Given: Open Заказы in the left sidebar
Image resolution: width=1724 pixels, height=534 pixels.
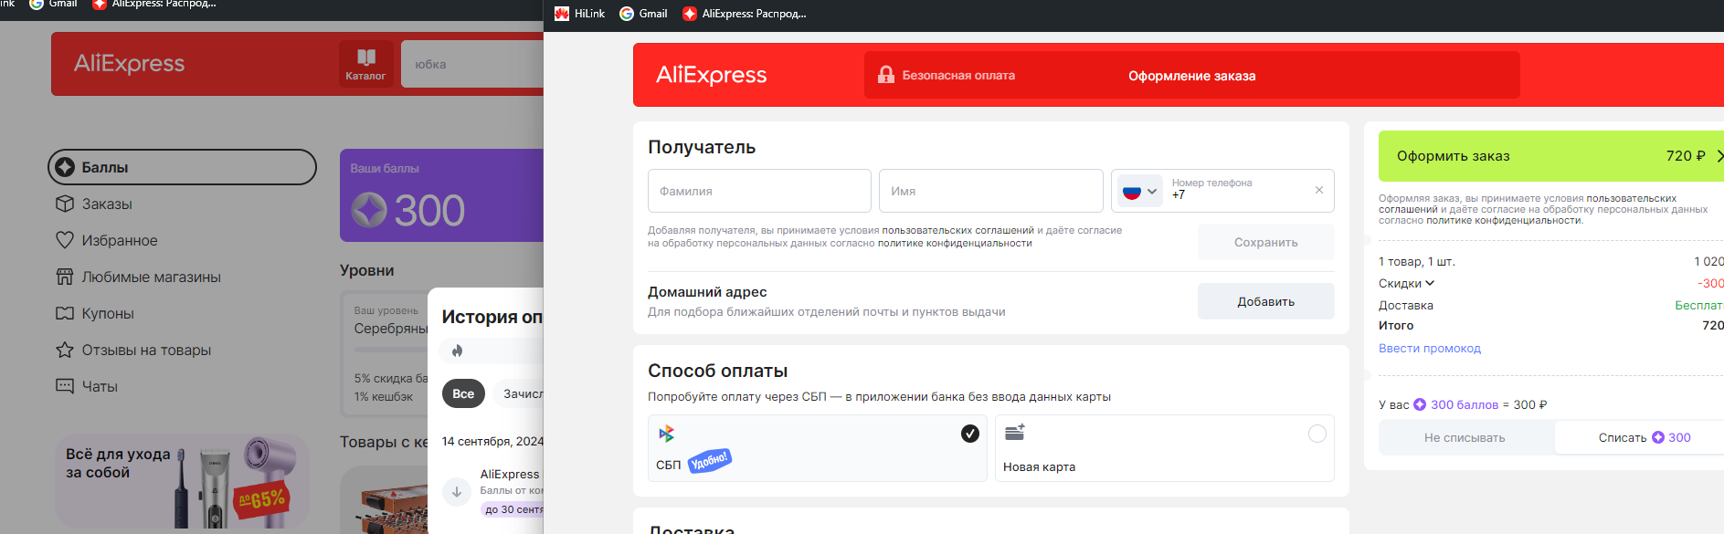Looking at the screenshot, I should (x=107, y=204).
